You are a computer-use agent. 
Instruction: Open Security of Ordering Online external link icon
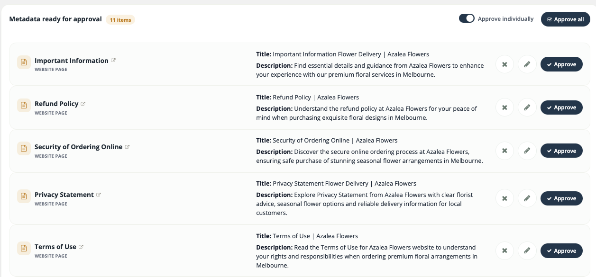pyautogui.click(x=127, y=147)
